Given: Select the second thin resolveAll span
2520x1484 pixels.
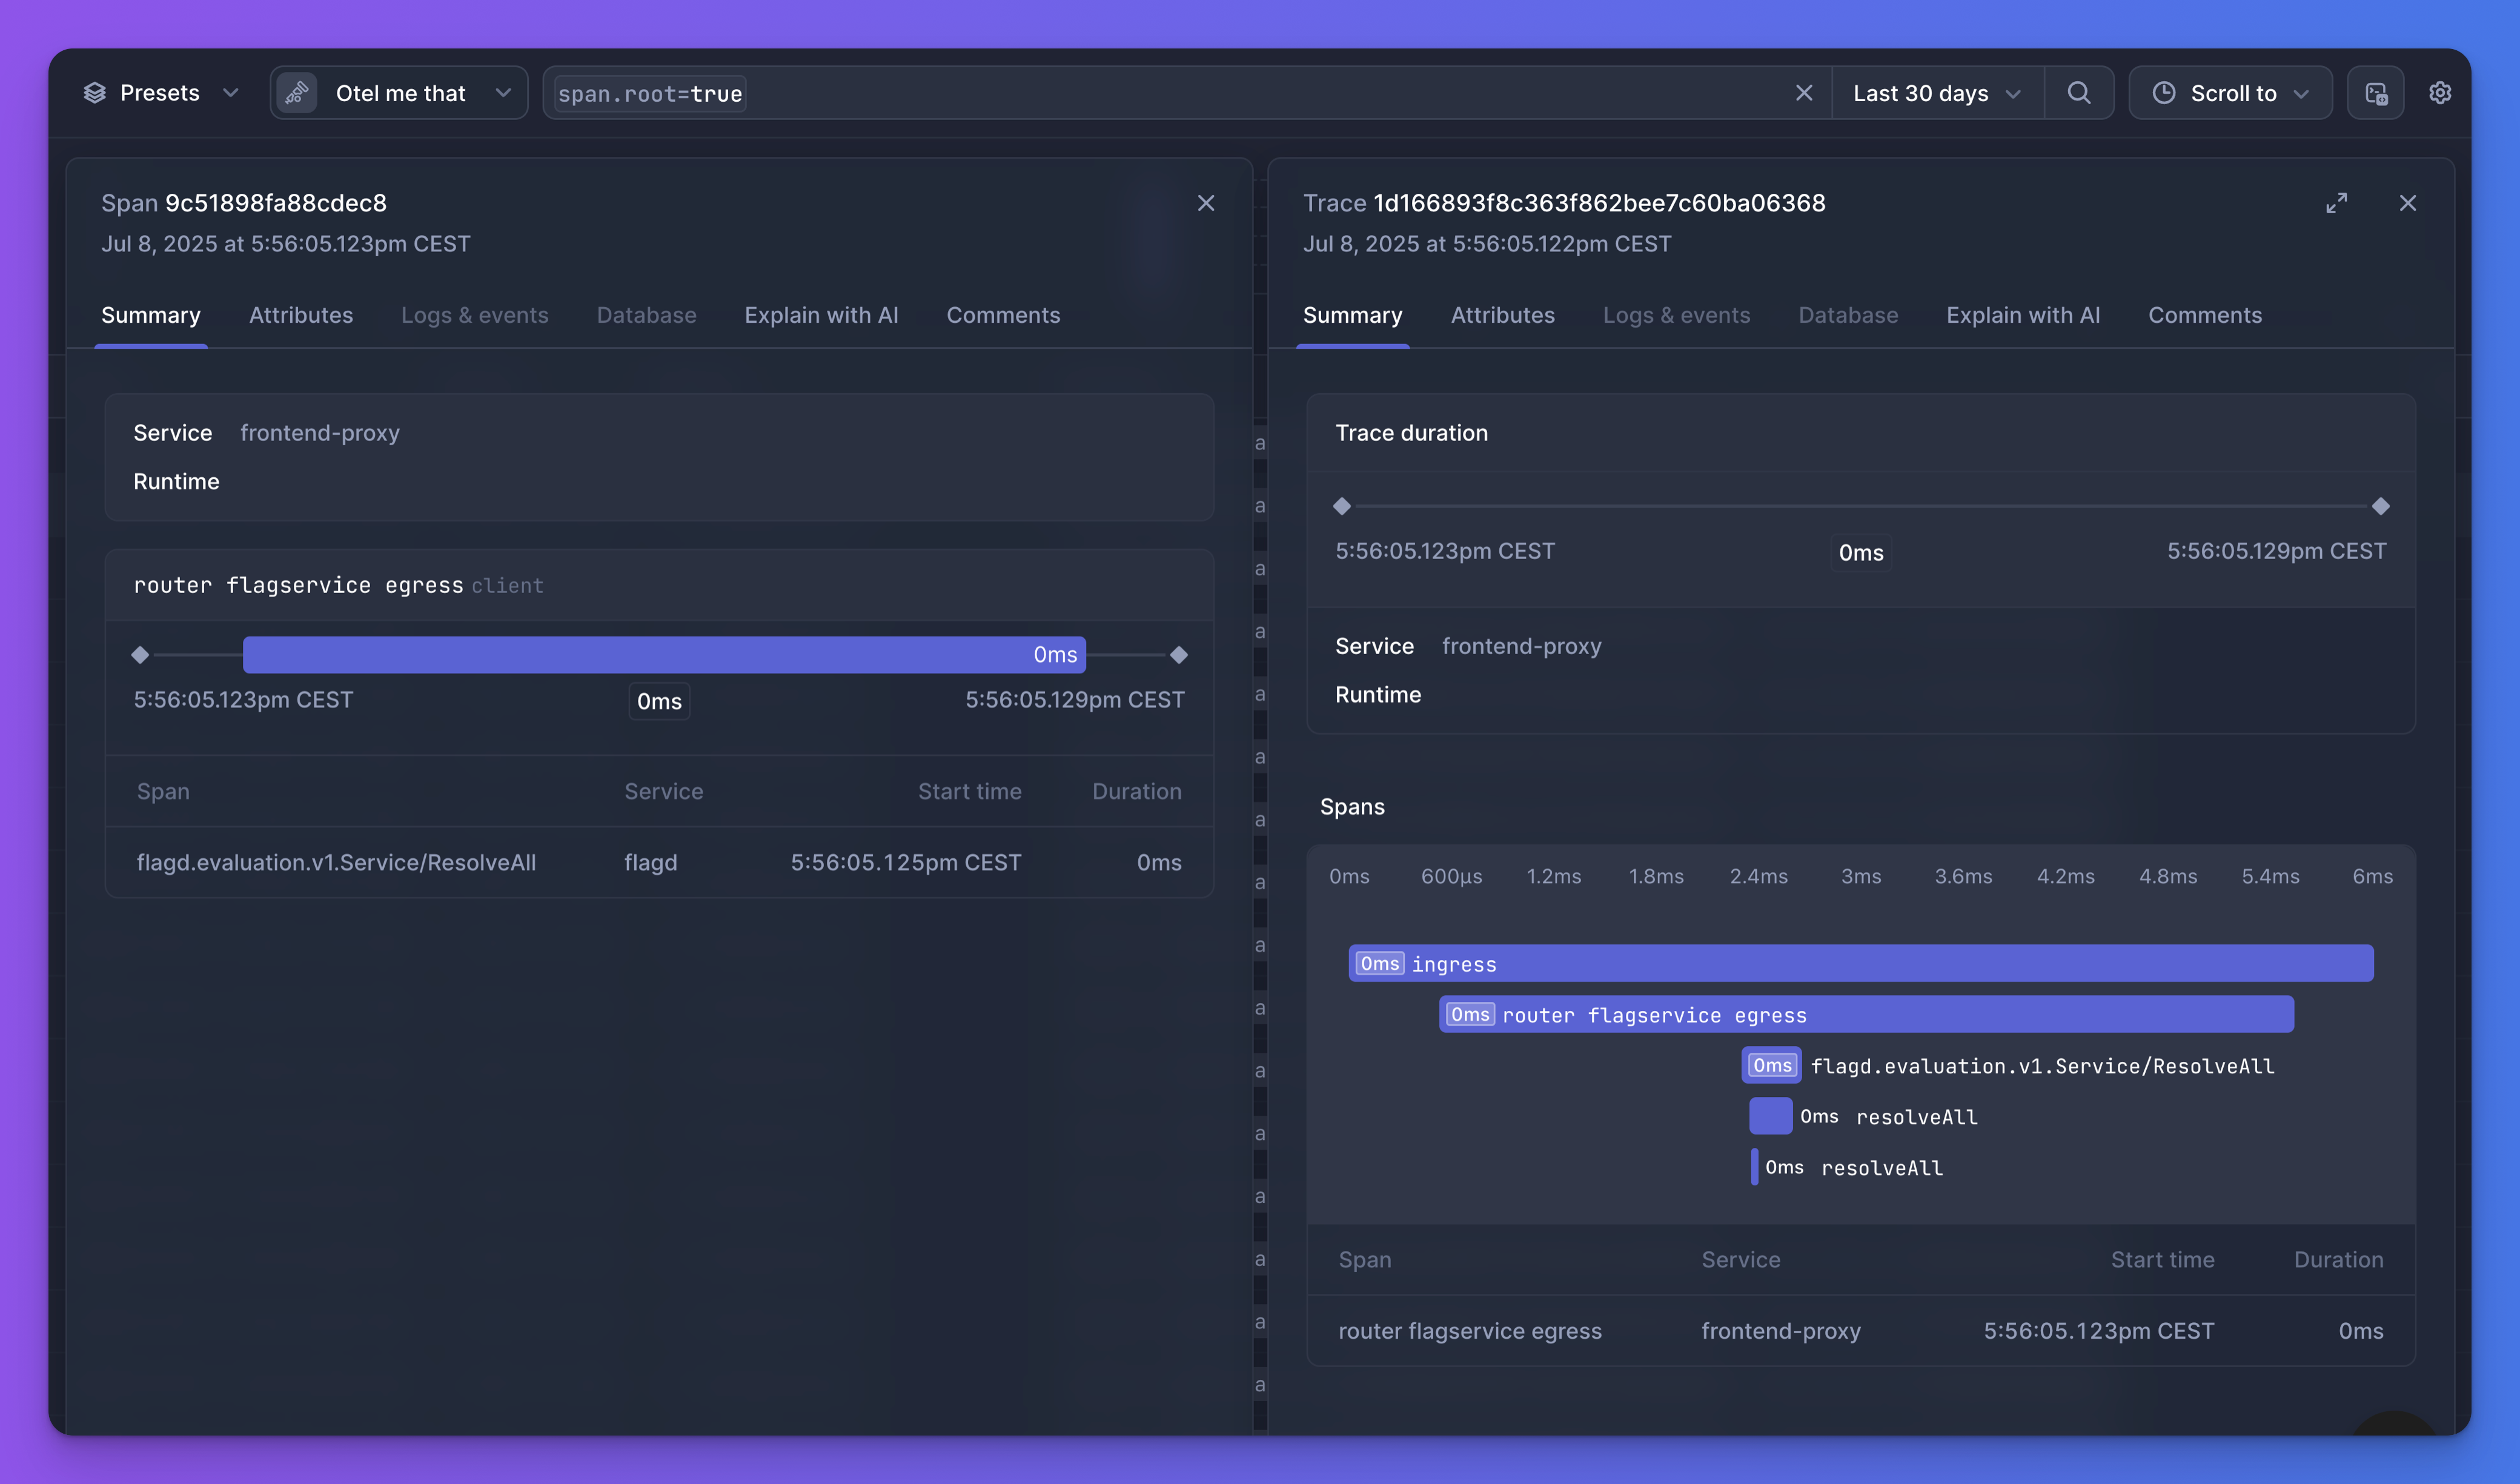Looking at the screenshot, I should pos(1755,1167).
